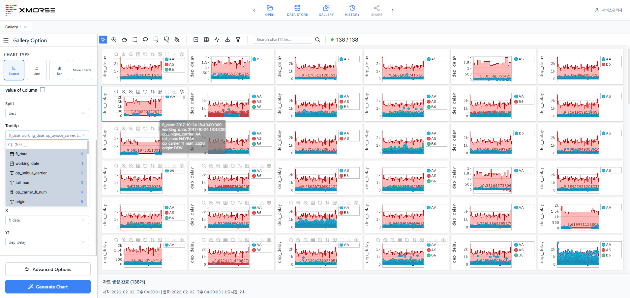This screenshot has height=298, width=630.
Task: Close the Gallery 1 tab
Action: [25, 27]
